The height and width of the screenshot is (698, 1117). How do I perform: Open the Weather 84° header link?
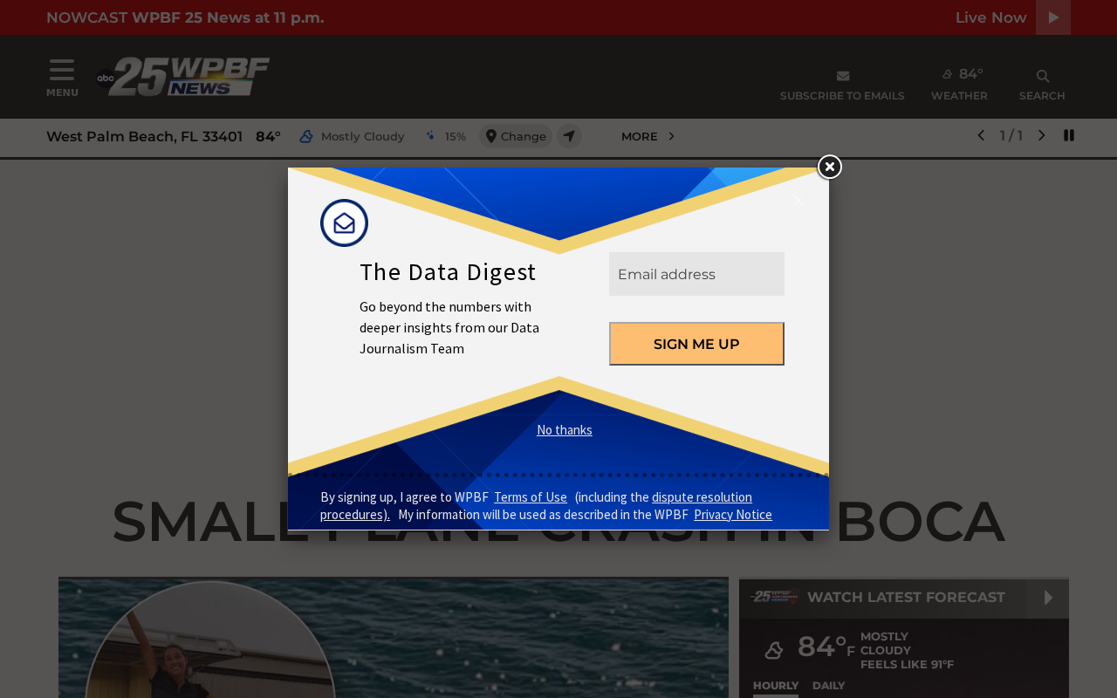click(x=959, y=85)
